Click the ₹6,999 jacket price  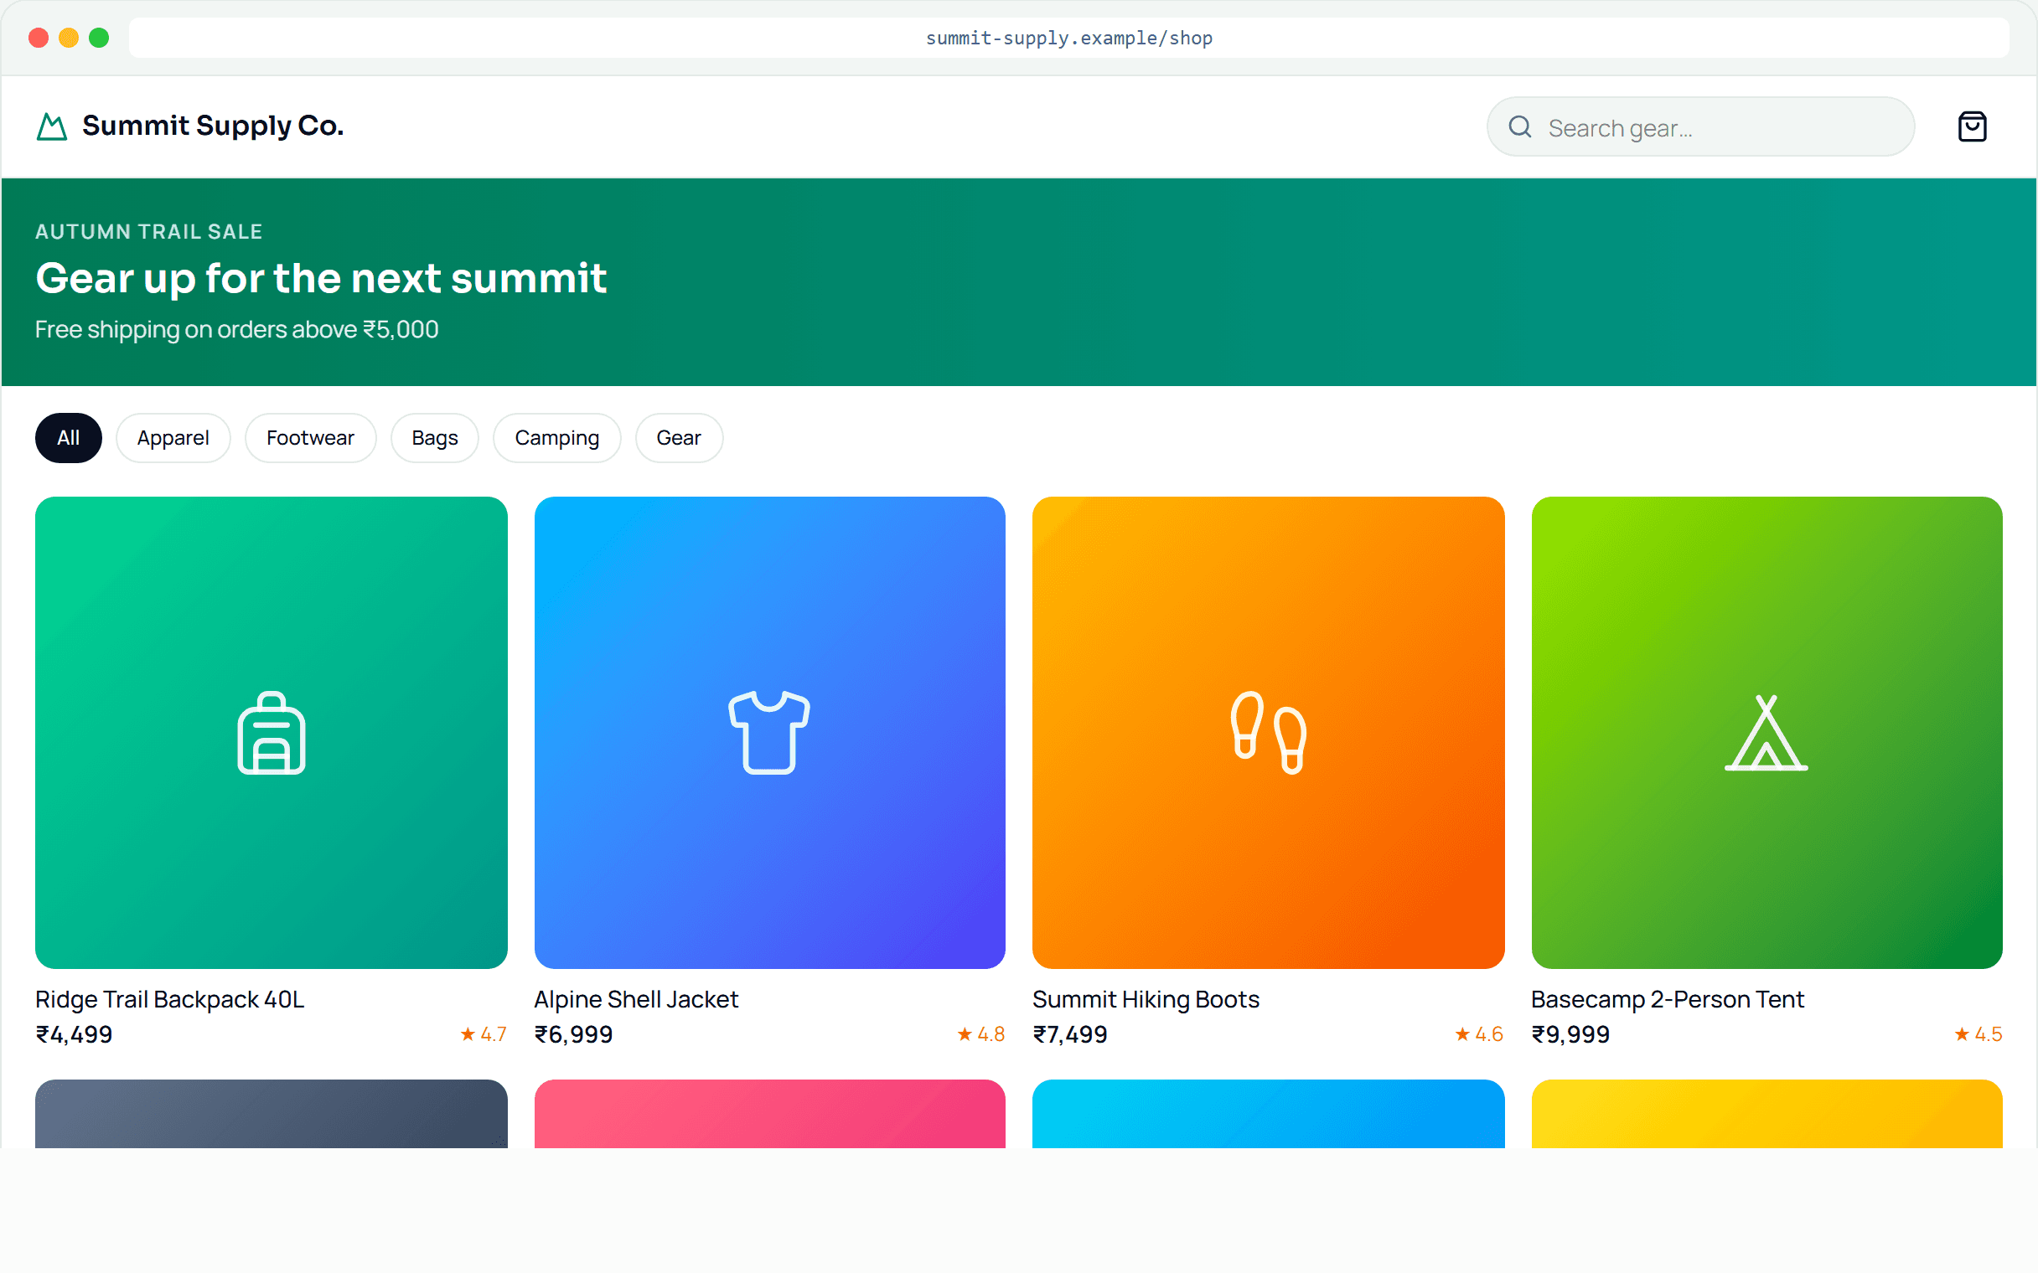click(x=573, y=1035)
